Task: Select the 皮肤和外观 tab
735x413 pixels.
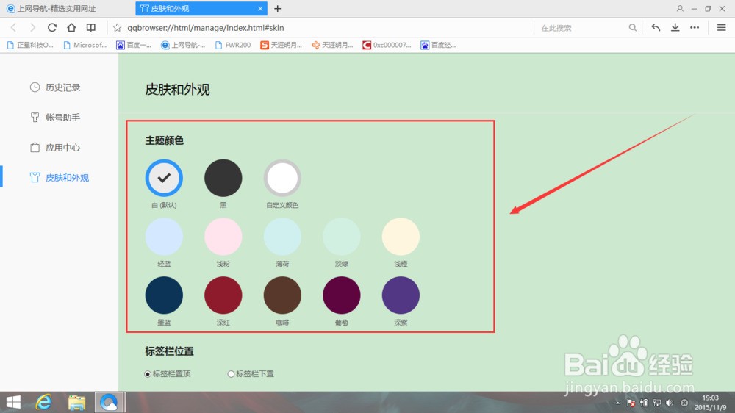Action: pyautogui.click(x=201, y=8)
